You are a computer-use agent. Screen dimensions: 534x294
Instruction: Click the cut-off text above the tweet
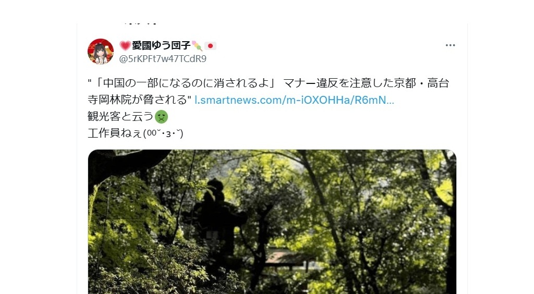pos(140,23)
